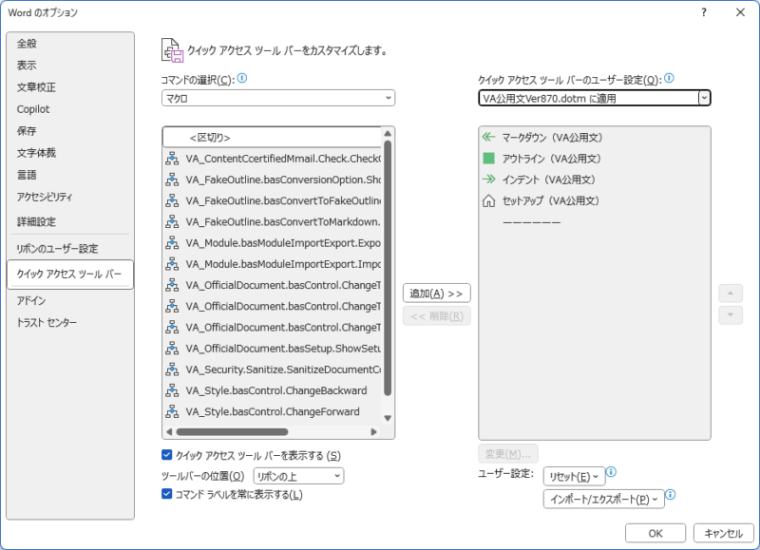This screenshot has height=550, width=760.
Task: Click the help question mark in title bar
Action: point(704,12)
